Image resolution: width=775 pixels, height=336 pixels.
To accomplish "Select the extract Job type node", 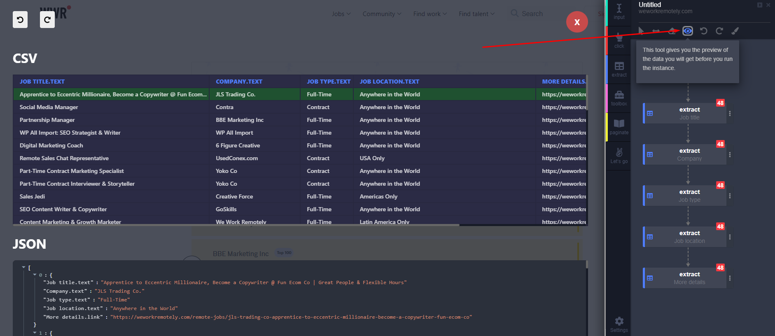I will [685, 196].
